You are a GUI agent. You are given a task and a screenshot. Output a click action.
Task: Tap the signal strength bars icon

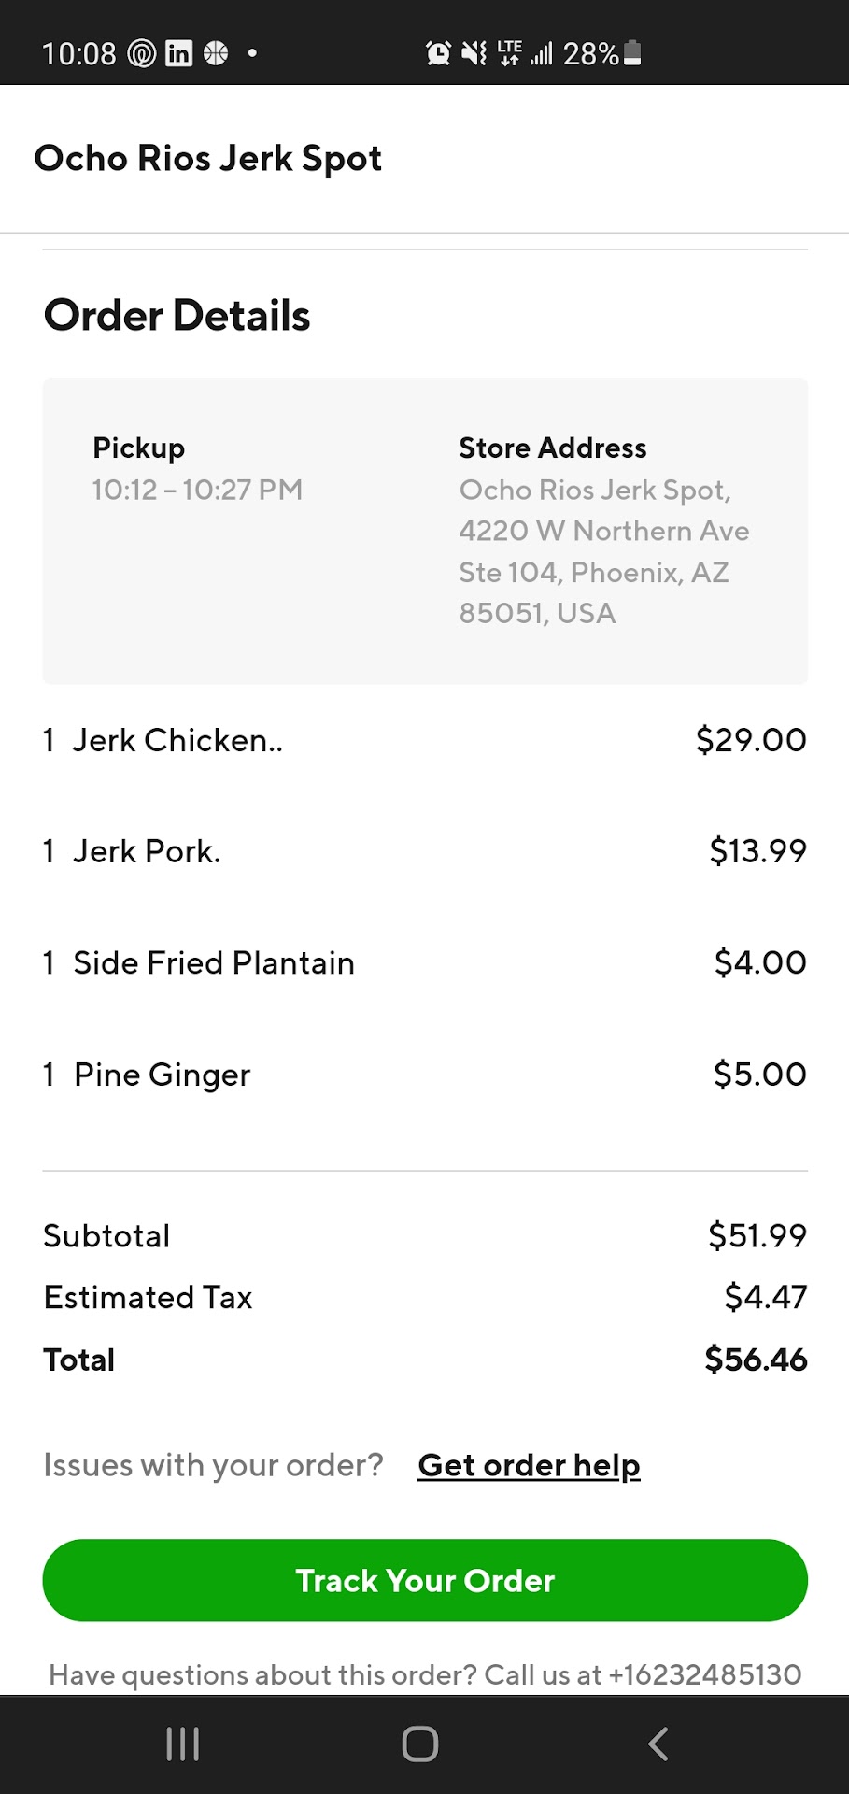click(x=542, y=54)
